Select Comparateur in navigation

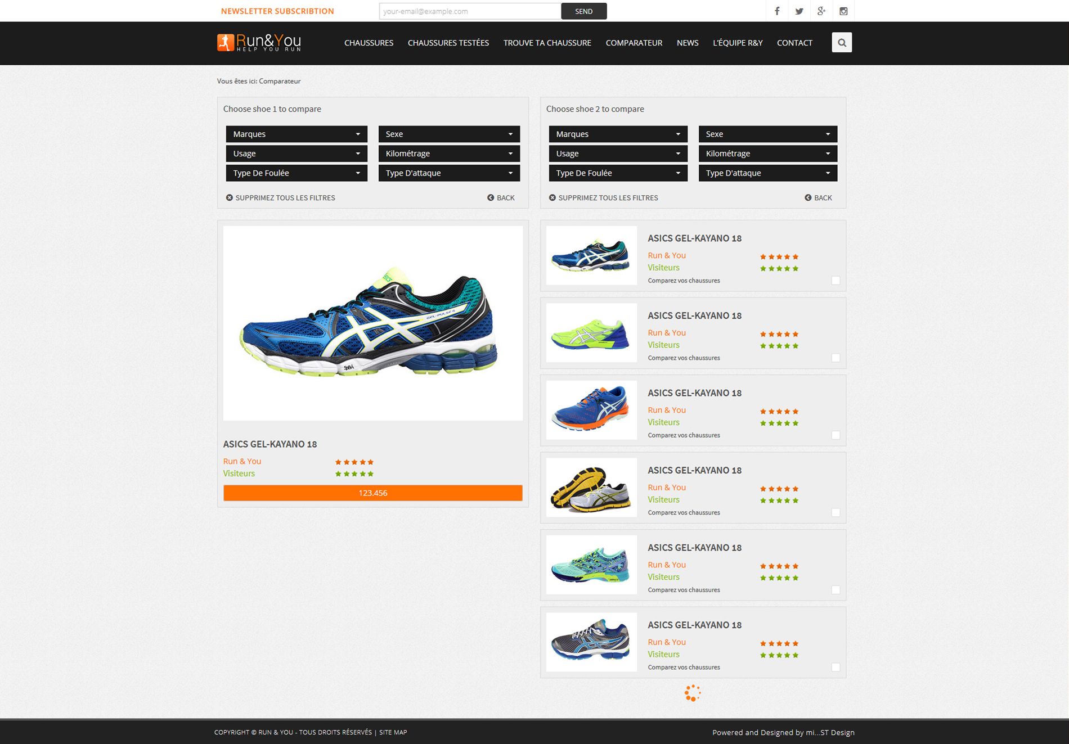pos(634,43)
